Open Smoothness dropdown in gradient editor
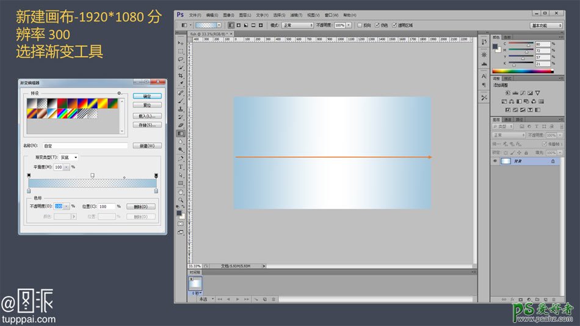Screen dimensions: 580x326 [x=66, y=167]
